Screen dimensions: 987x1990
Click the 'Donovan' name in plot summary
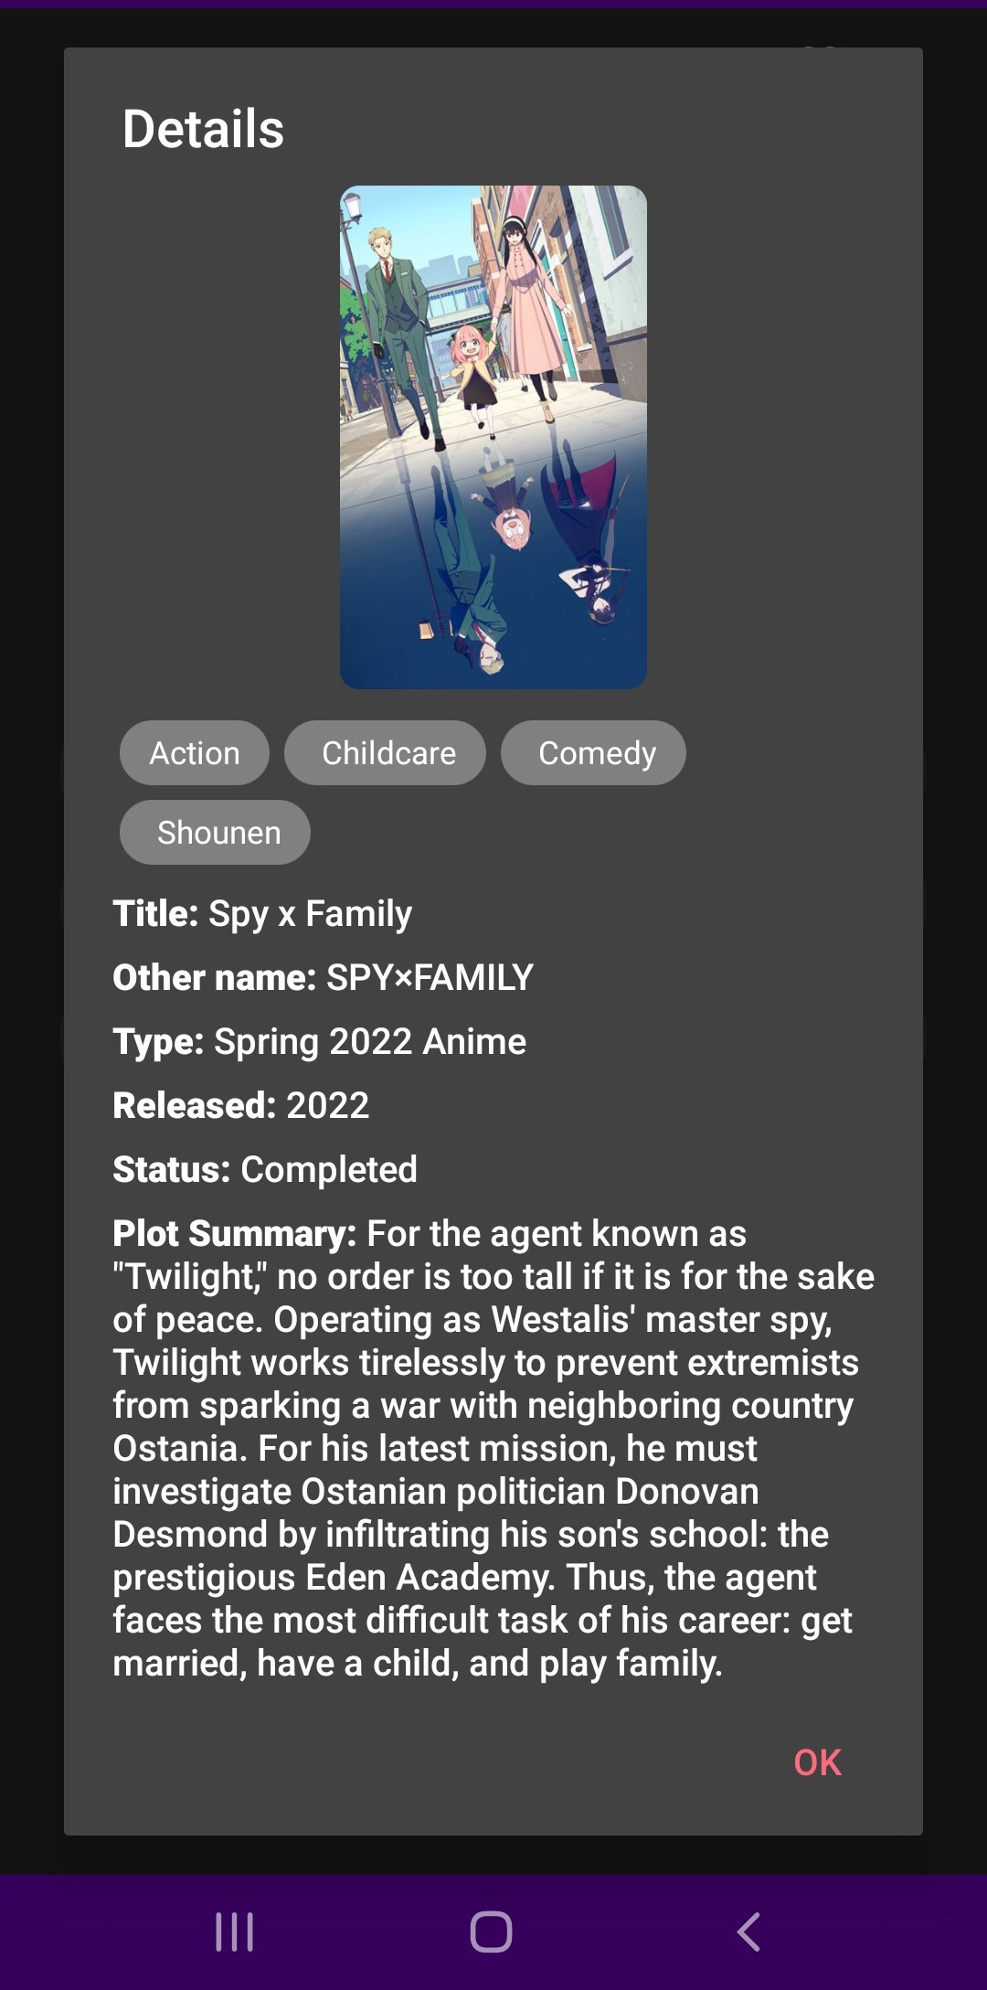click(686, 1491)
